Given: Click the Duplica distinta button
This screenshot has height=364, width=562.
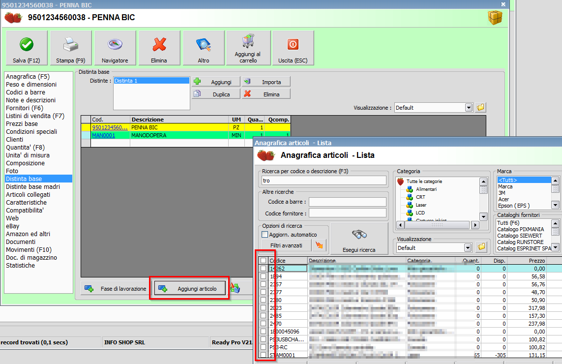Looking at the screenshot, I should (216, 94).
